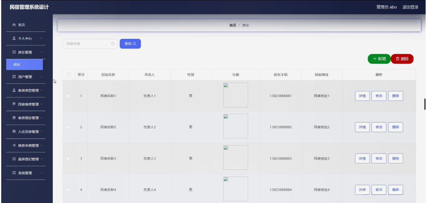Expand the 民宿客房管理 menu chevron
The width and height of the screenshot is (426, 203).
(x=42, y=104)
